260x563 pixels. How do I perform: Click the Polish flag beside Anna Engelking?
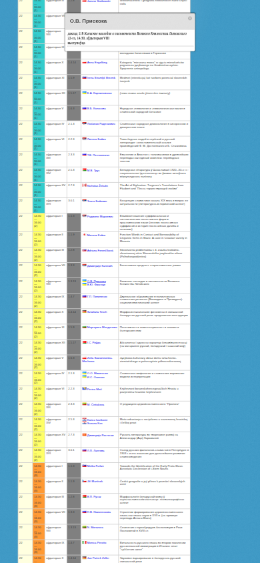click(x=84, y=63)
